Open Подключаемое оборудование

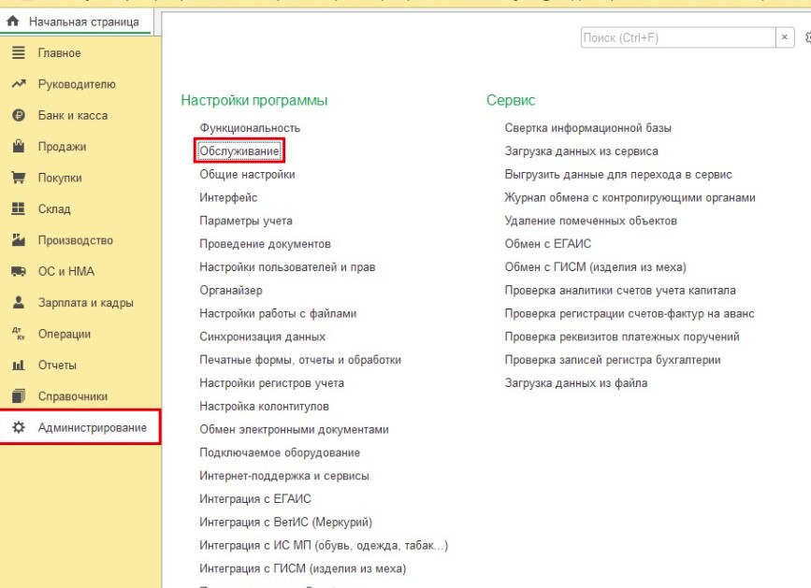tap(280, 452)
